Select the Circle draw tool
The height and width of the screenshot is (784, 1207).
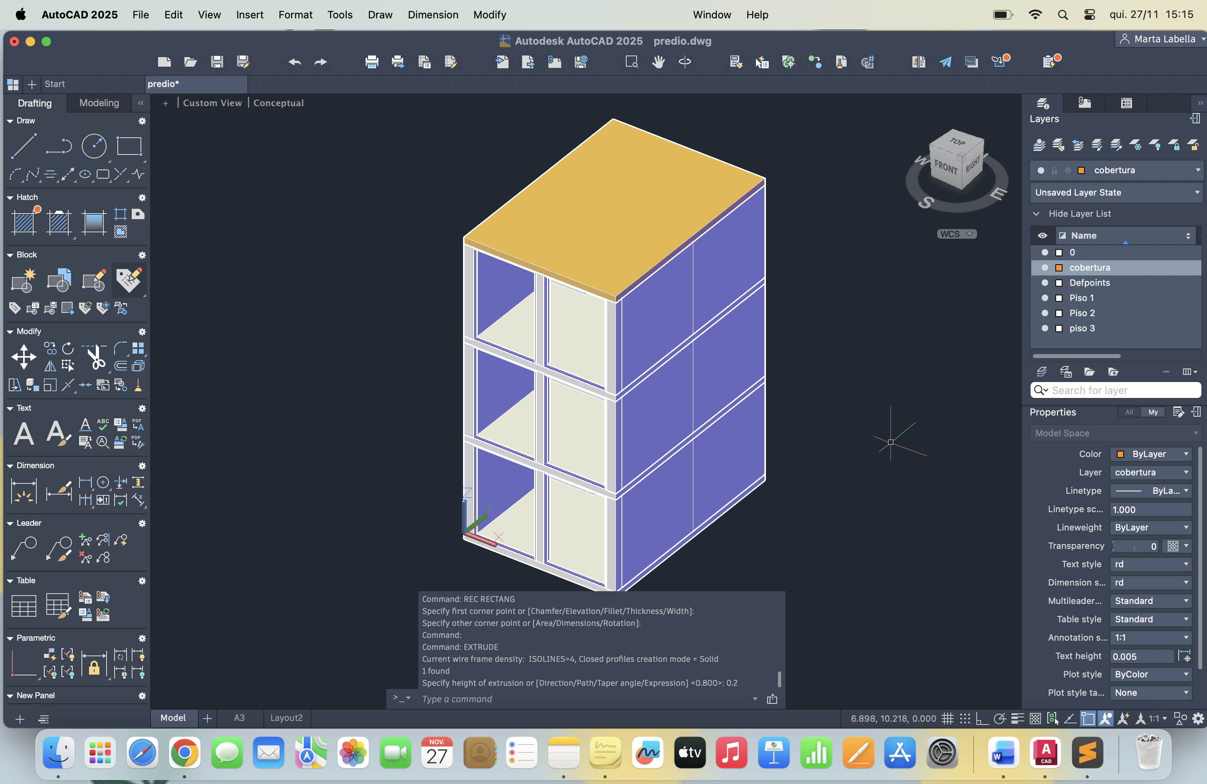(x=94, y=146)
